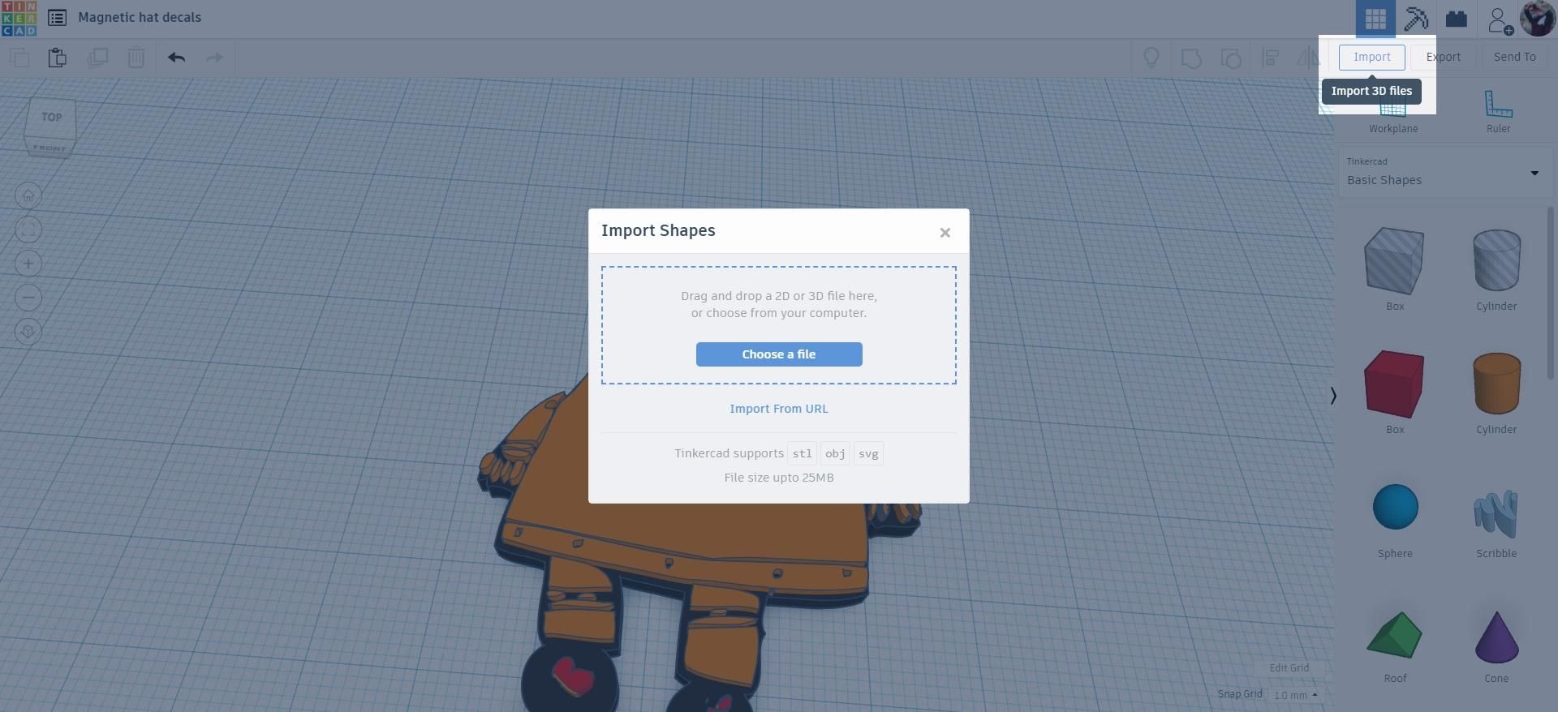Screen dimensions: 1558x712
Task: Click the 'Drag and drop a 2D or 3D file here' text
Action: [x=779, y=296]
